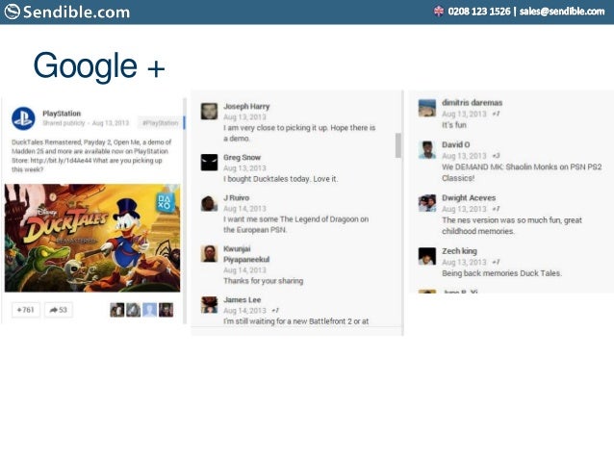Open the PlayStation page name link
This screenshot has width=614, height=461.
62,114
